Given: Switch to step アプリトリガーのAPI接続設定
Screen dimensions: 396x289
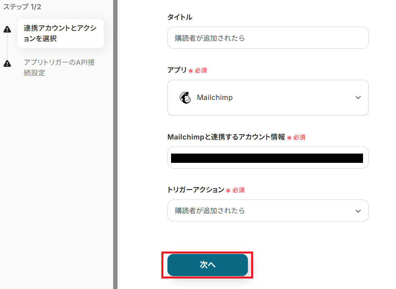Looking at the screenshot, I should (x=59, y=68).
